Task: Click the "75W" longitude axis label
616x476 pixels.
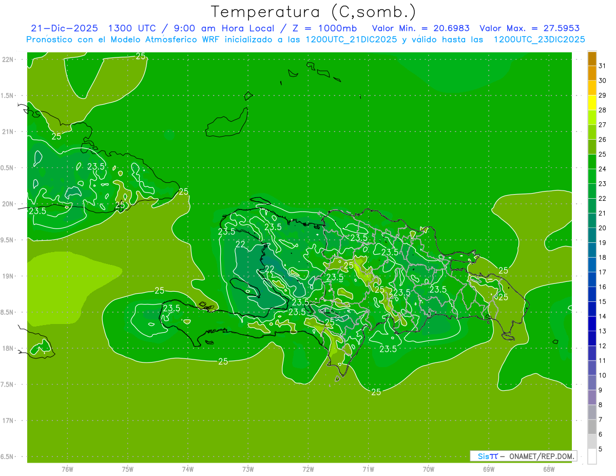Action: click(127, 469)
